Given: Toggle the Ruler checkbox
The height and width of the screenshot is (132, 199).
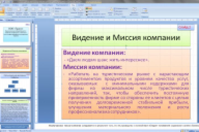Looking at the screenshot, I should click(57, 9).
